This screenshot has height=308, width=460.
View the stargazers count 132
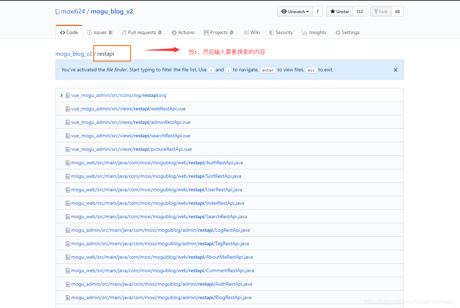360,11
